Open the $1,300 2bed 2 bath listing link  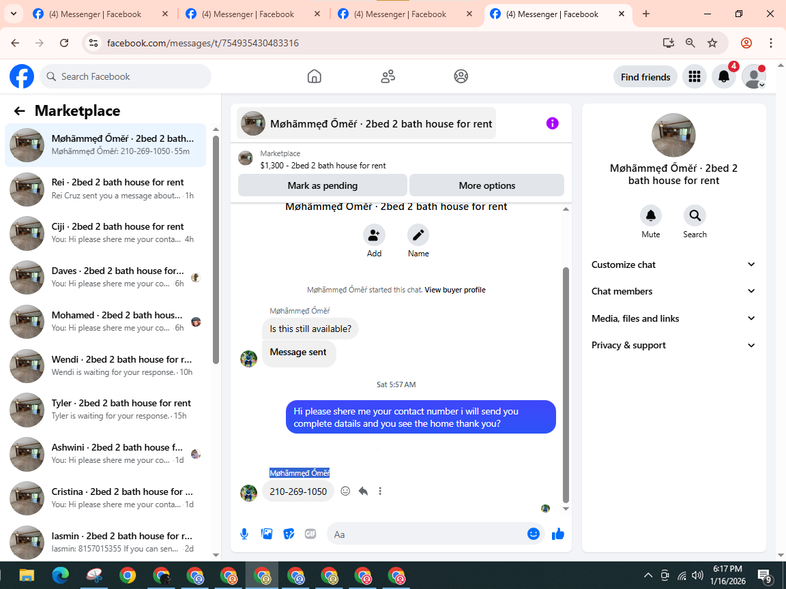[x=323, y=165]
